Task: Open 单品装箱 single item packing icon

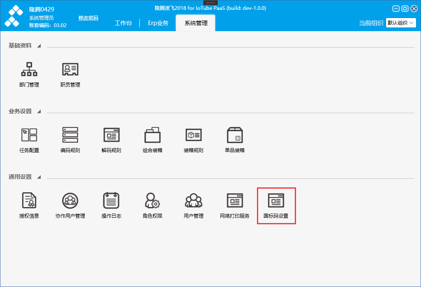Action: pos(235,134)
